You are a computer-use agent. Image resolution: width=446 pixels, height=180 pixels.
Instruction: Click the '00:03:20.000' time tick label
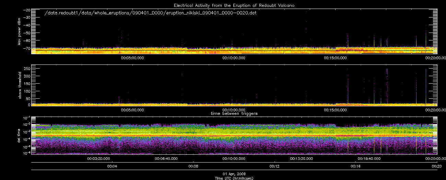coord(99,159)
